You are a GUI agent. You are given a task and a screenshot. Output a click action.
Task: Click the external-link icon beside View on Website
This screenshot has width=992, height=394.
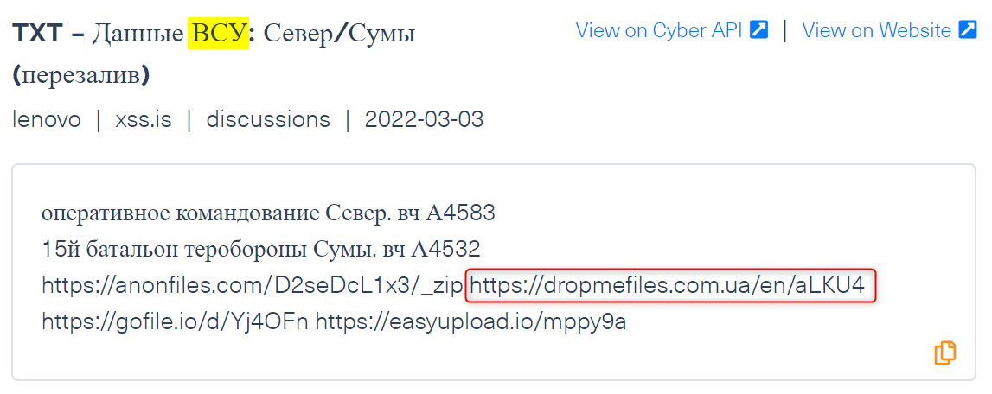pyautogui.click(x=968, y=29)
